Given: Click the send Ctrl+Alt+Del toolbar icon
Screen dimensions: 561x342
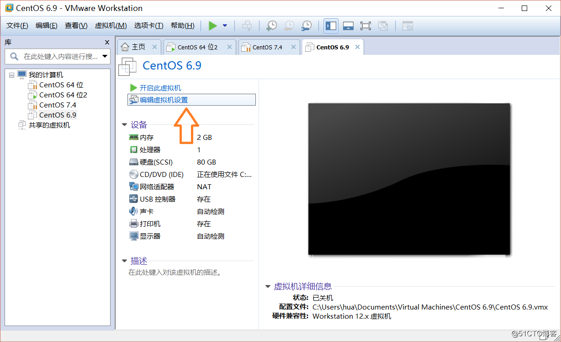Looking at the screenshot, I should click(x=247, y=26).
